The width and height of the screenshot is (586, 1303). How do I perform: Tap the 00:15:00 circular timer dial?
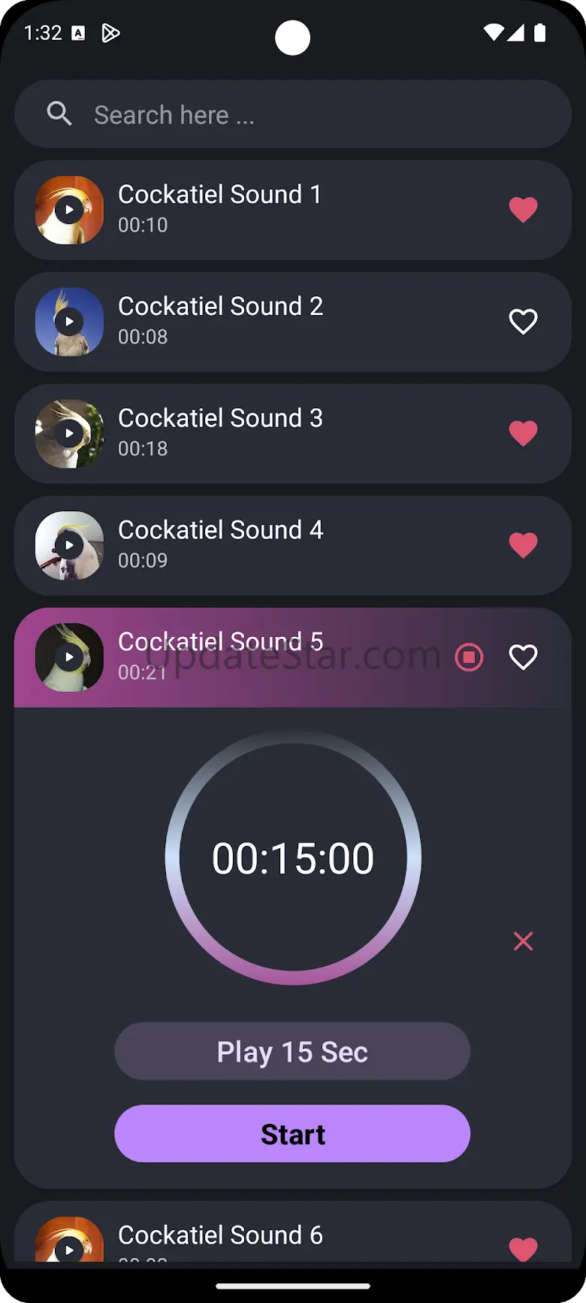293,858
